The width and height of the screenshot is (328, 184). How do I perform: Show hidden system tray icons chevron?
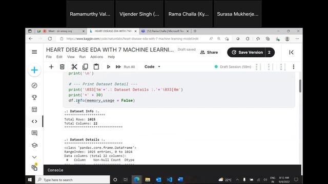(237, 179)
